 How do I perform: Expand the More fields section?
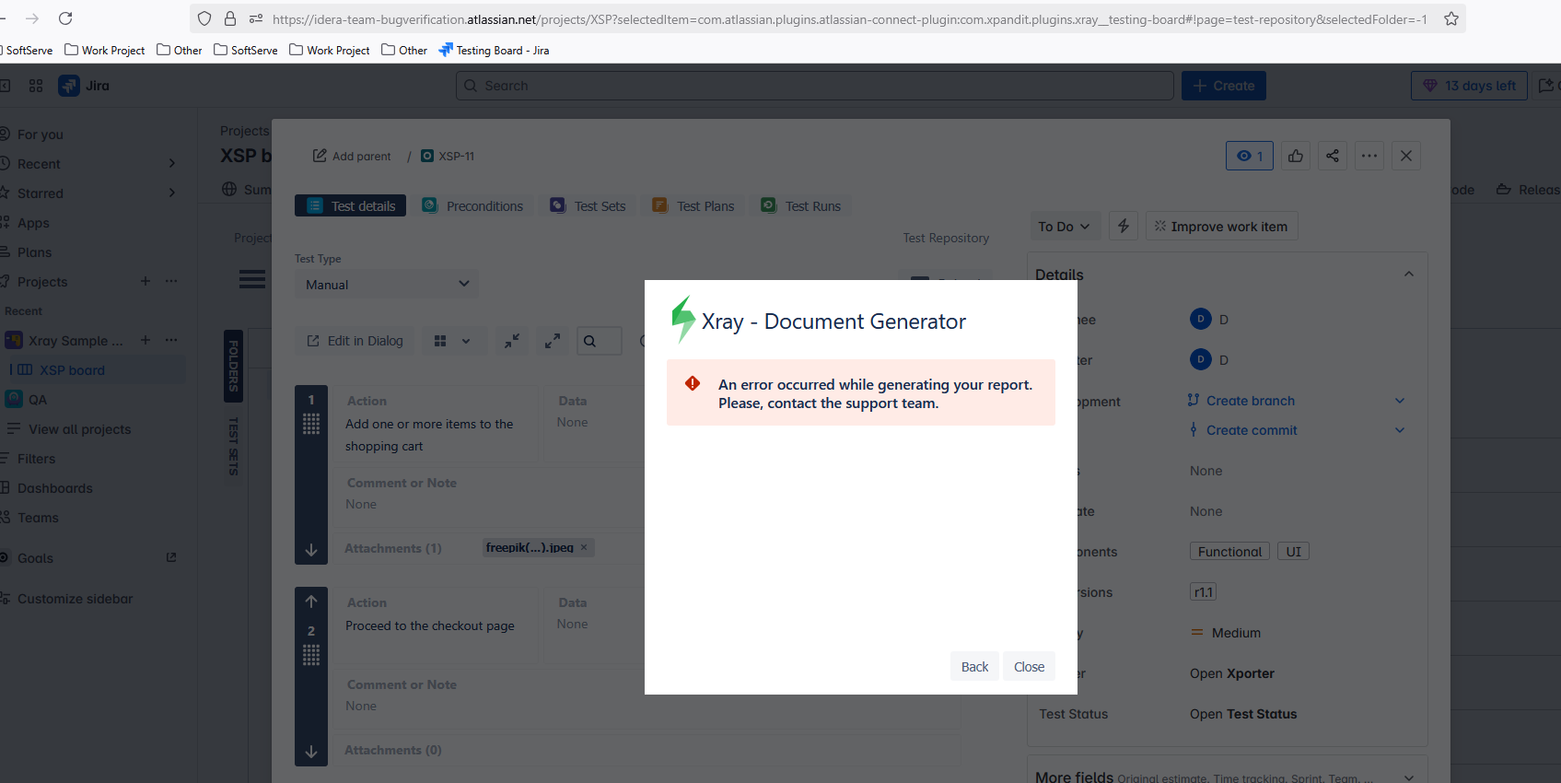1408,777
